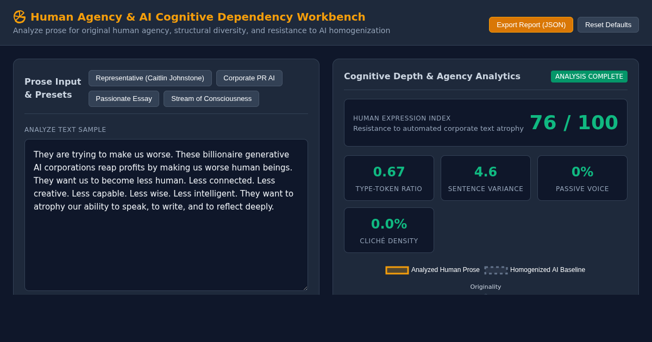
Task: Click the orange workbench logo icon
Action: coord(20,17)
